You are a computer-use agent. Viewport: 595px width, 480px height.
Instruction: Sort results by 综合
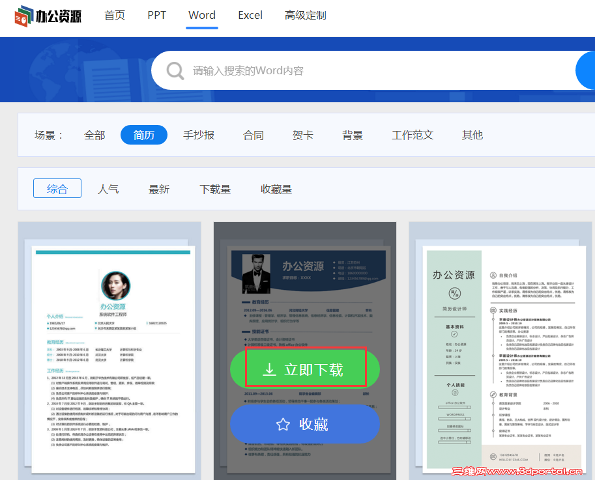pyautogui.click(x=57, y=188)
